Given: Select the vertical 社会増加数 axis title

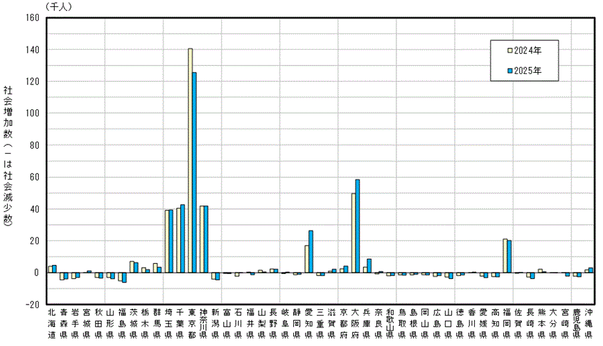Looking at the screenshot, I should (x=8, y=156).
